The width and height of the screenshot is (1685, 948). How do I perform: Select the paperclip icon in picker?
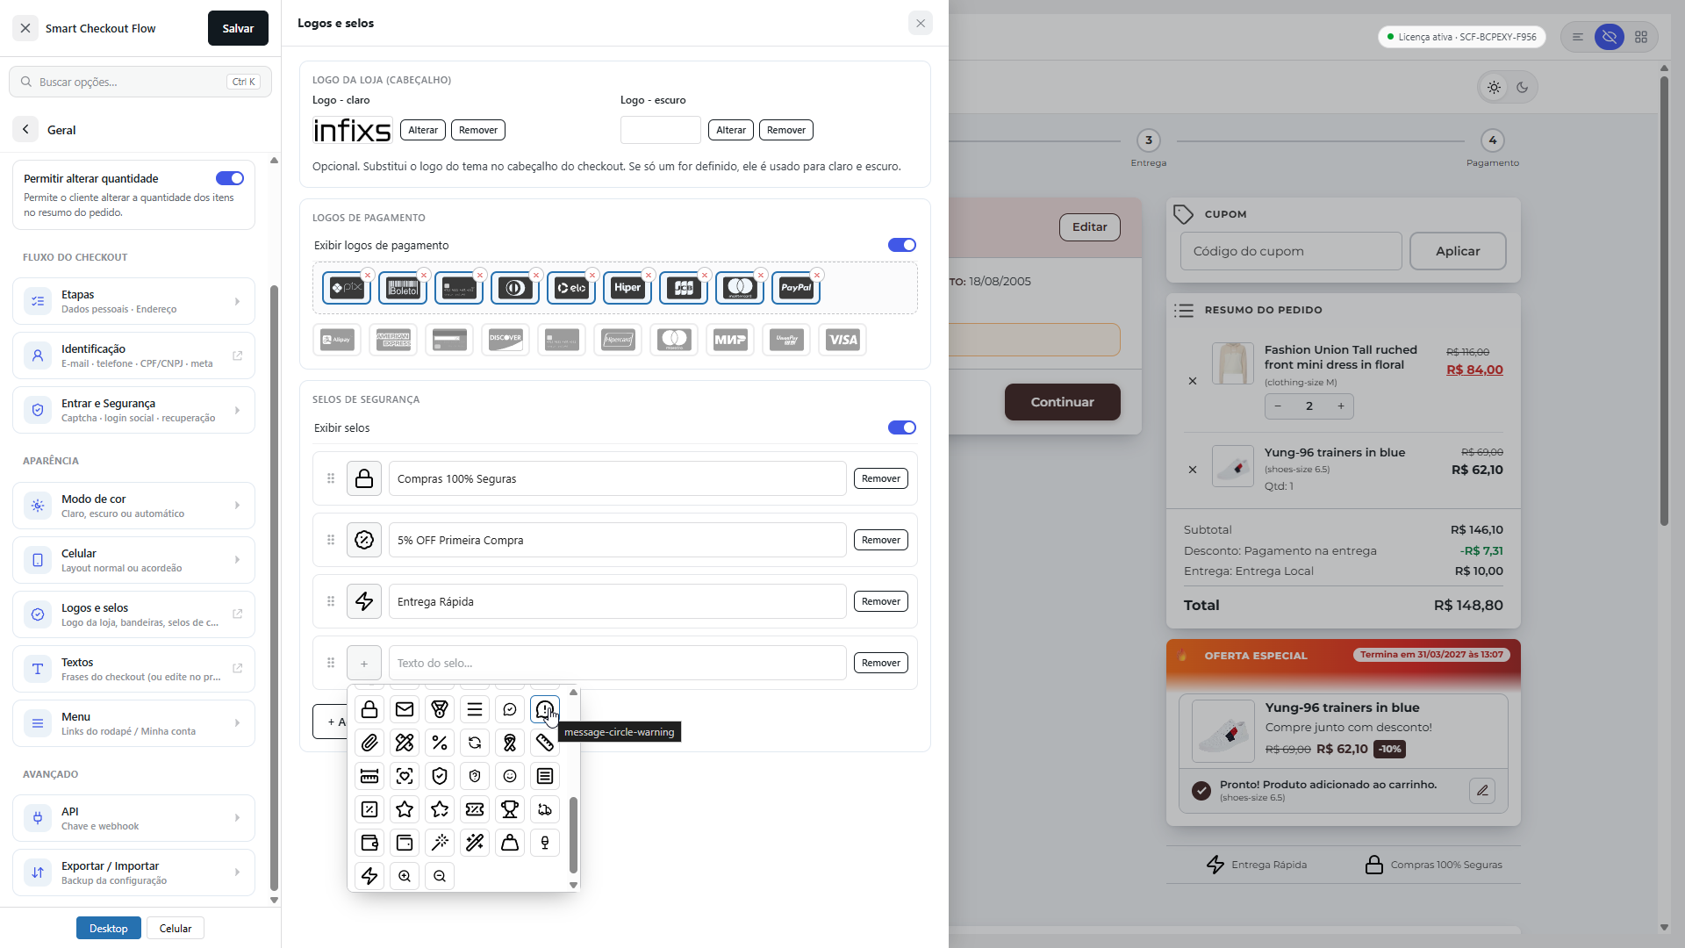pyautogui.click(x=369, y=743)
